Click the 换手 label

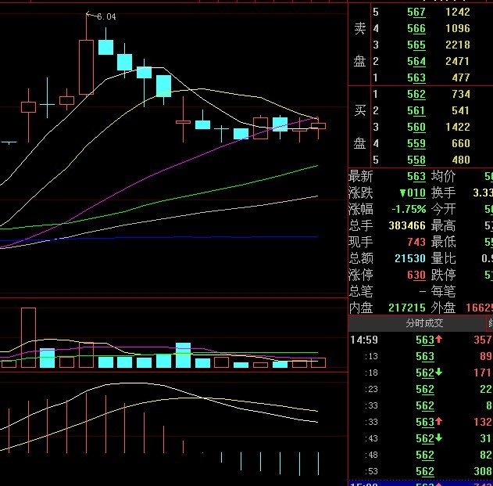pos(443,193)
